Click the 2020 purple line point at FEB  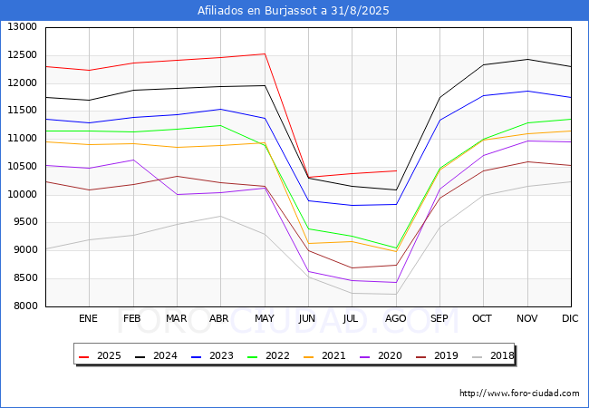coord(133,160)
